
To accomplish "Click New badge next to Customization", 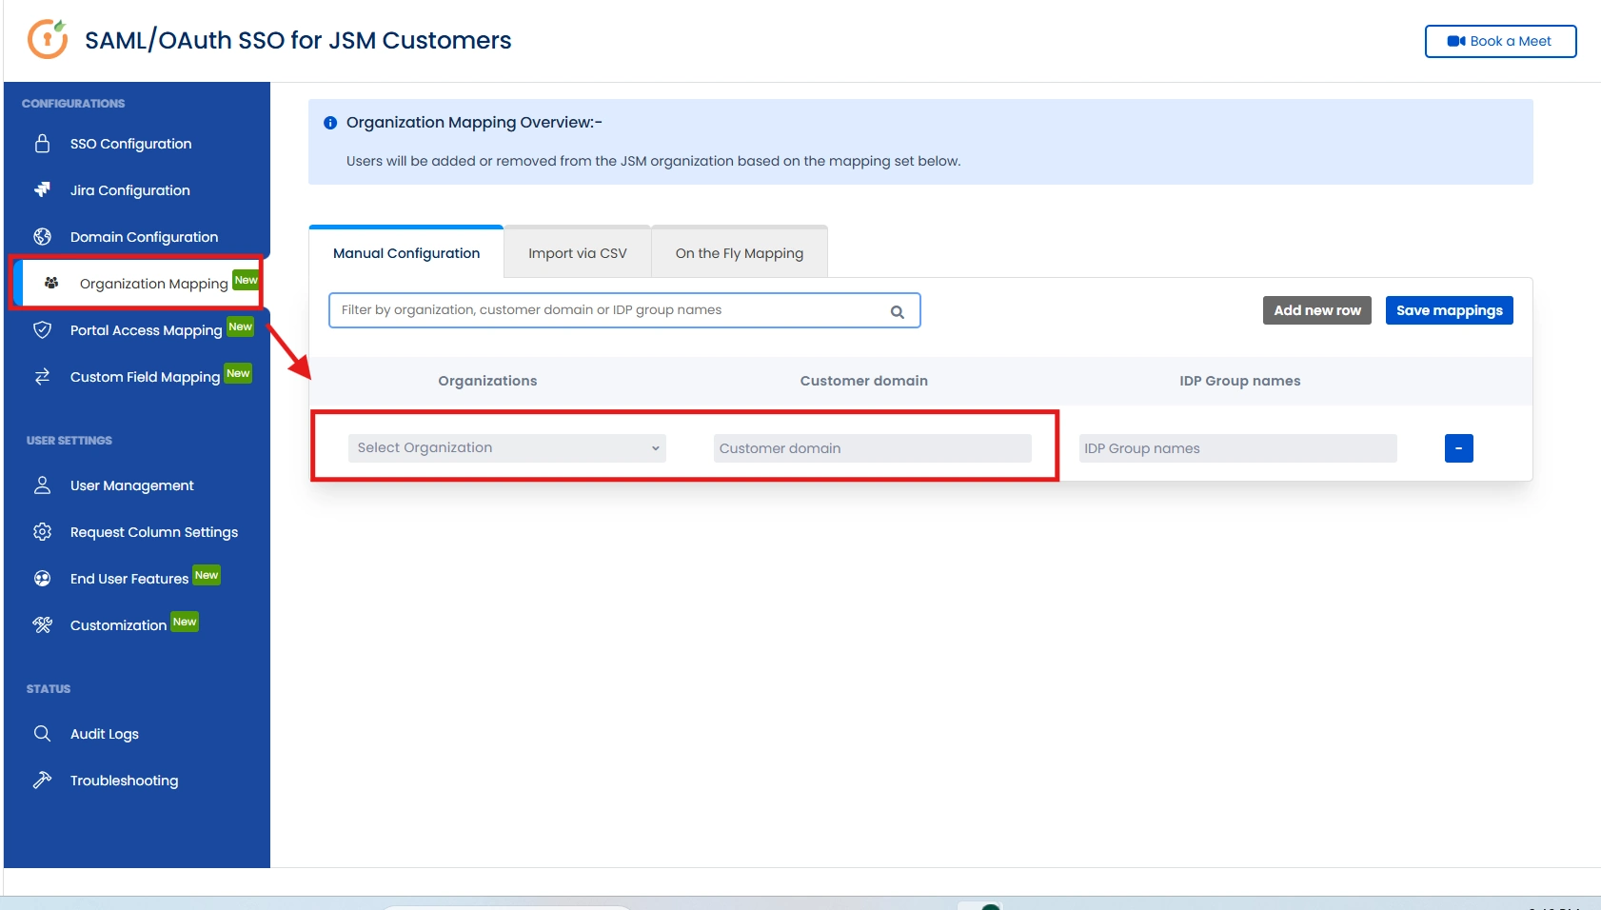I will pos(185,622).
